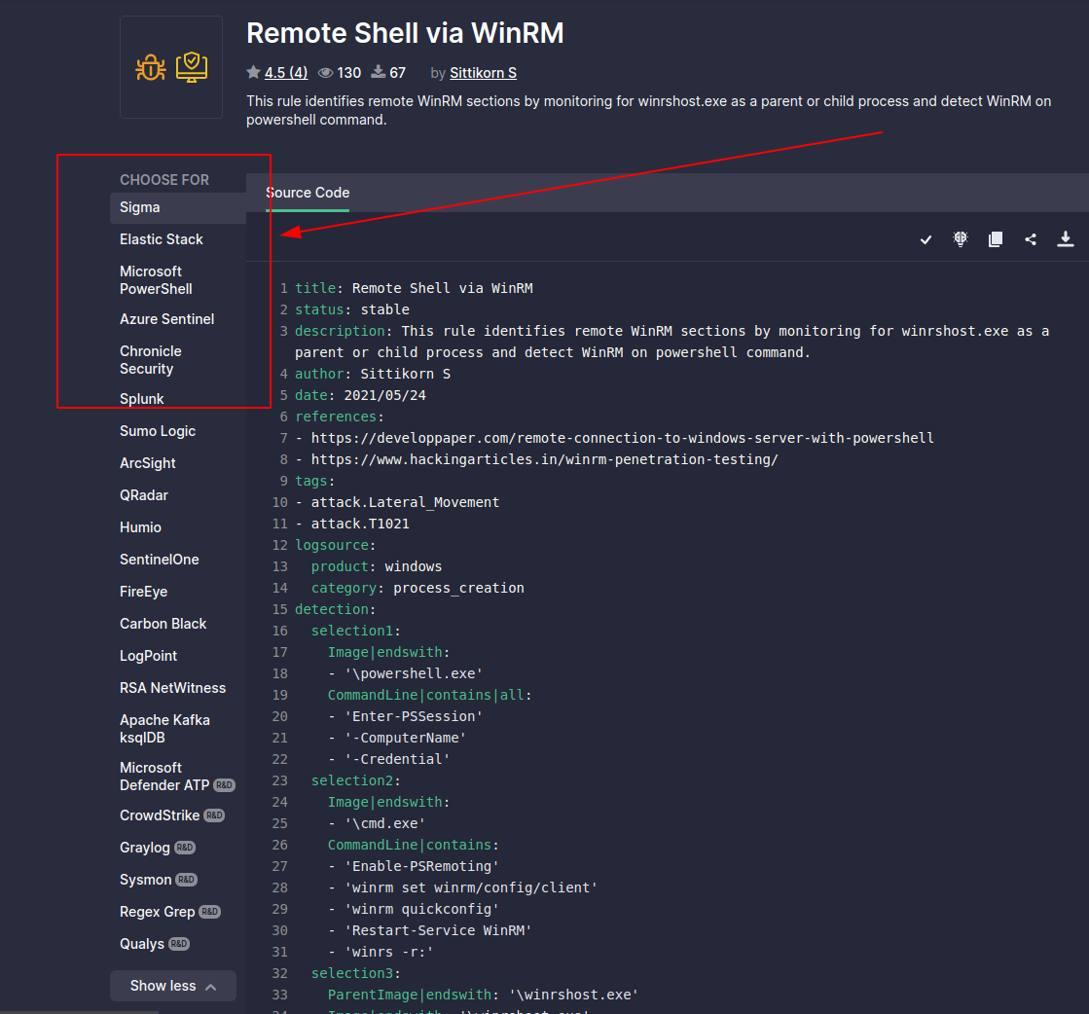The image size is (1089, 1014).
Task: Collapse list with Show less button
Action: pyautogui.click(x=173, y=986)
